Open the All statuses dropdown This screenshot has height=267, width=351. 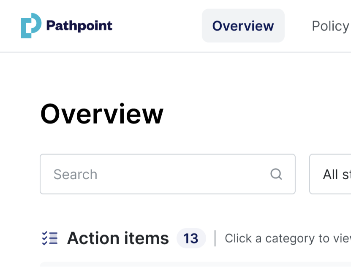(x=334, y=174)
